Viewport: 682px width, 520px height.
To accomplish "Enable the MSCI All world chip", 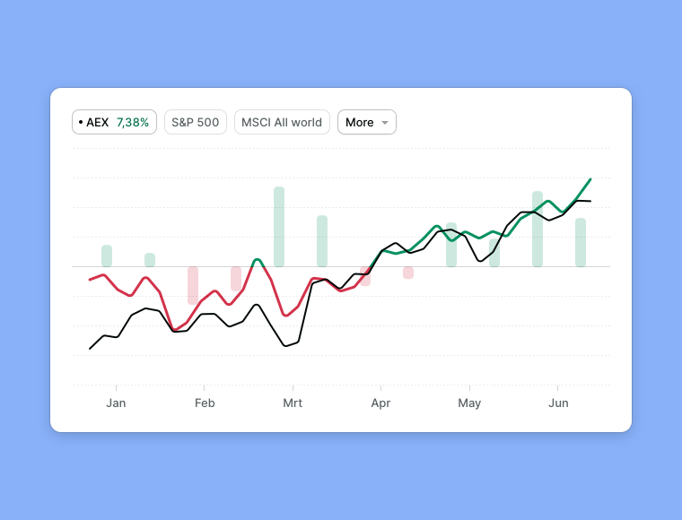I will pos(282,122).
